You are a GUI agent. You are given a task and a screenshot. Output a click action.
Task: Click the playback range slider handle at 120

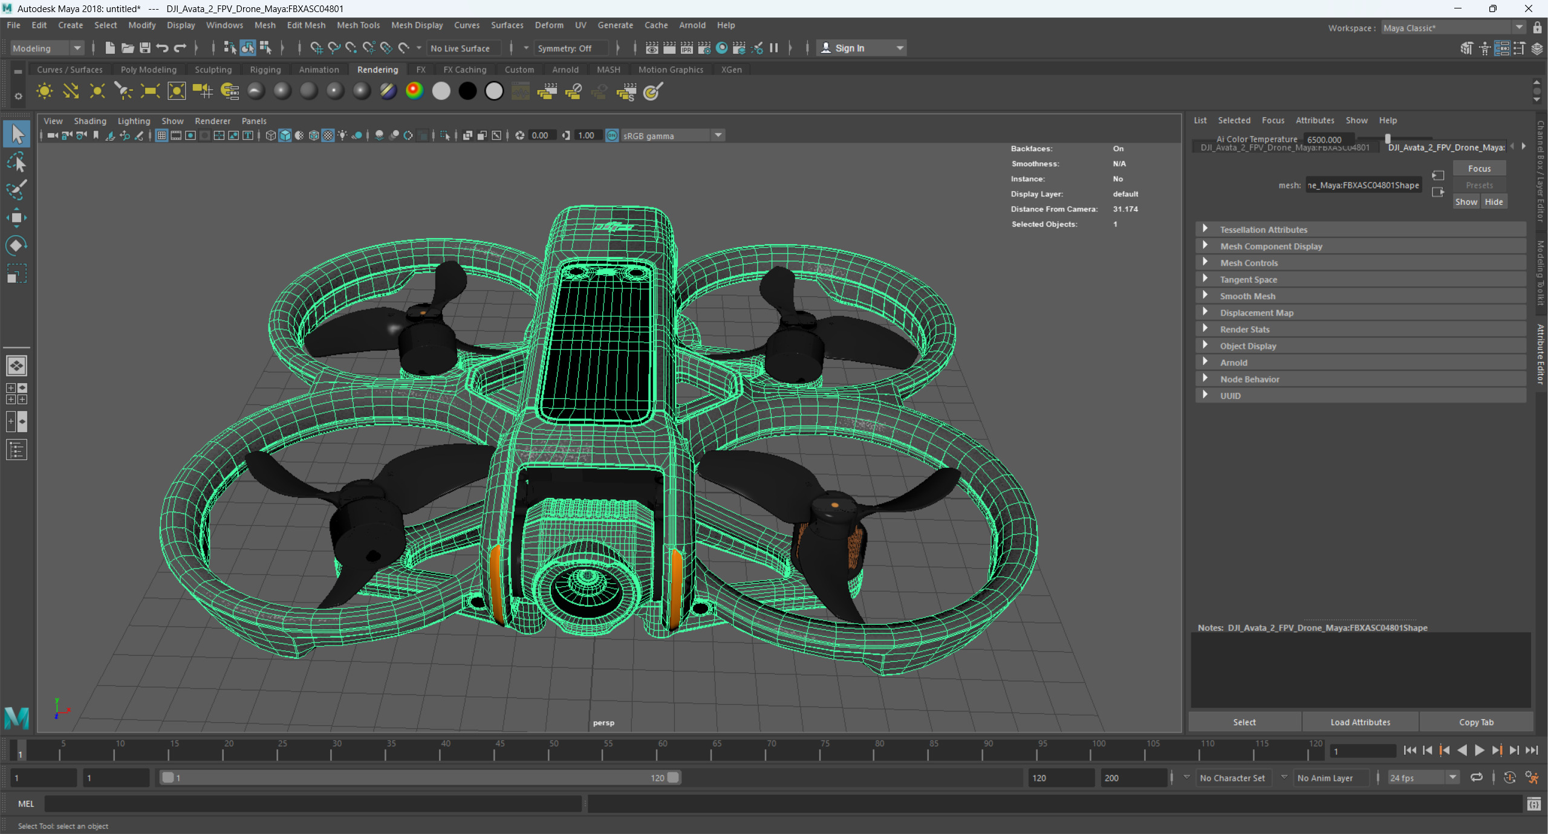pos(674,778)
